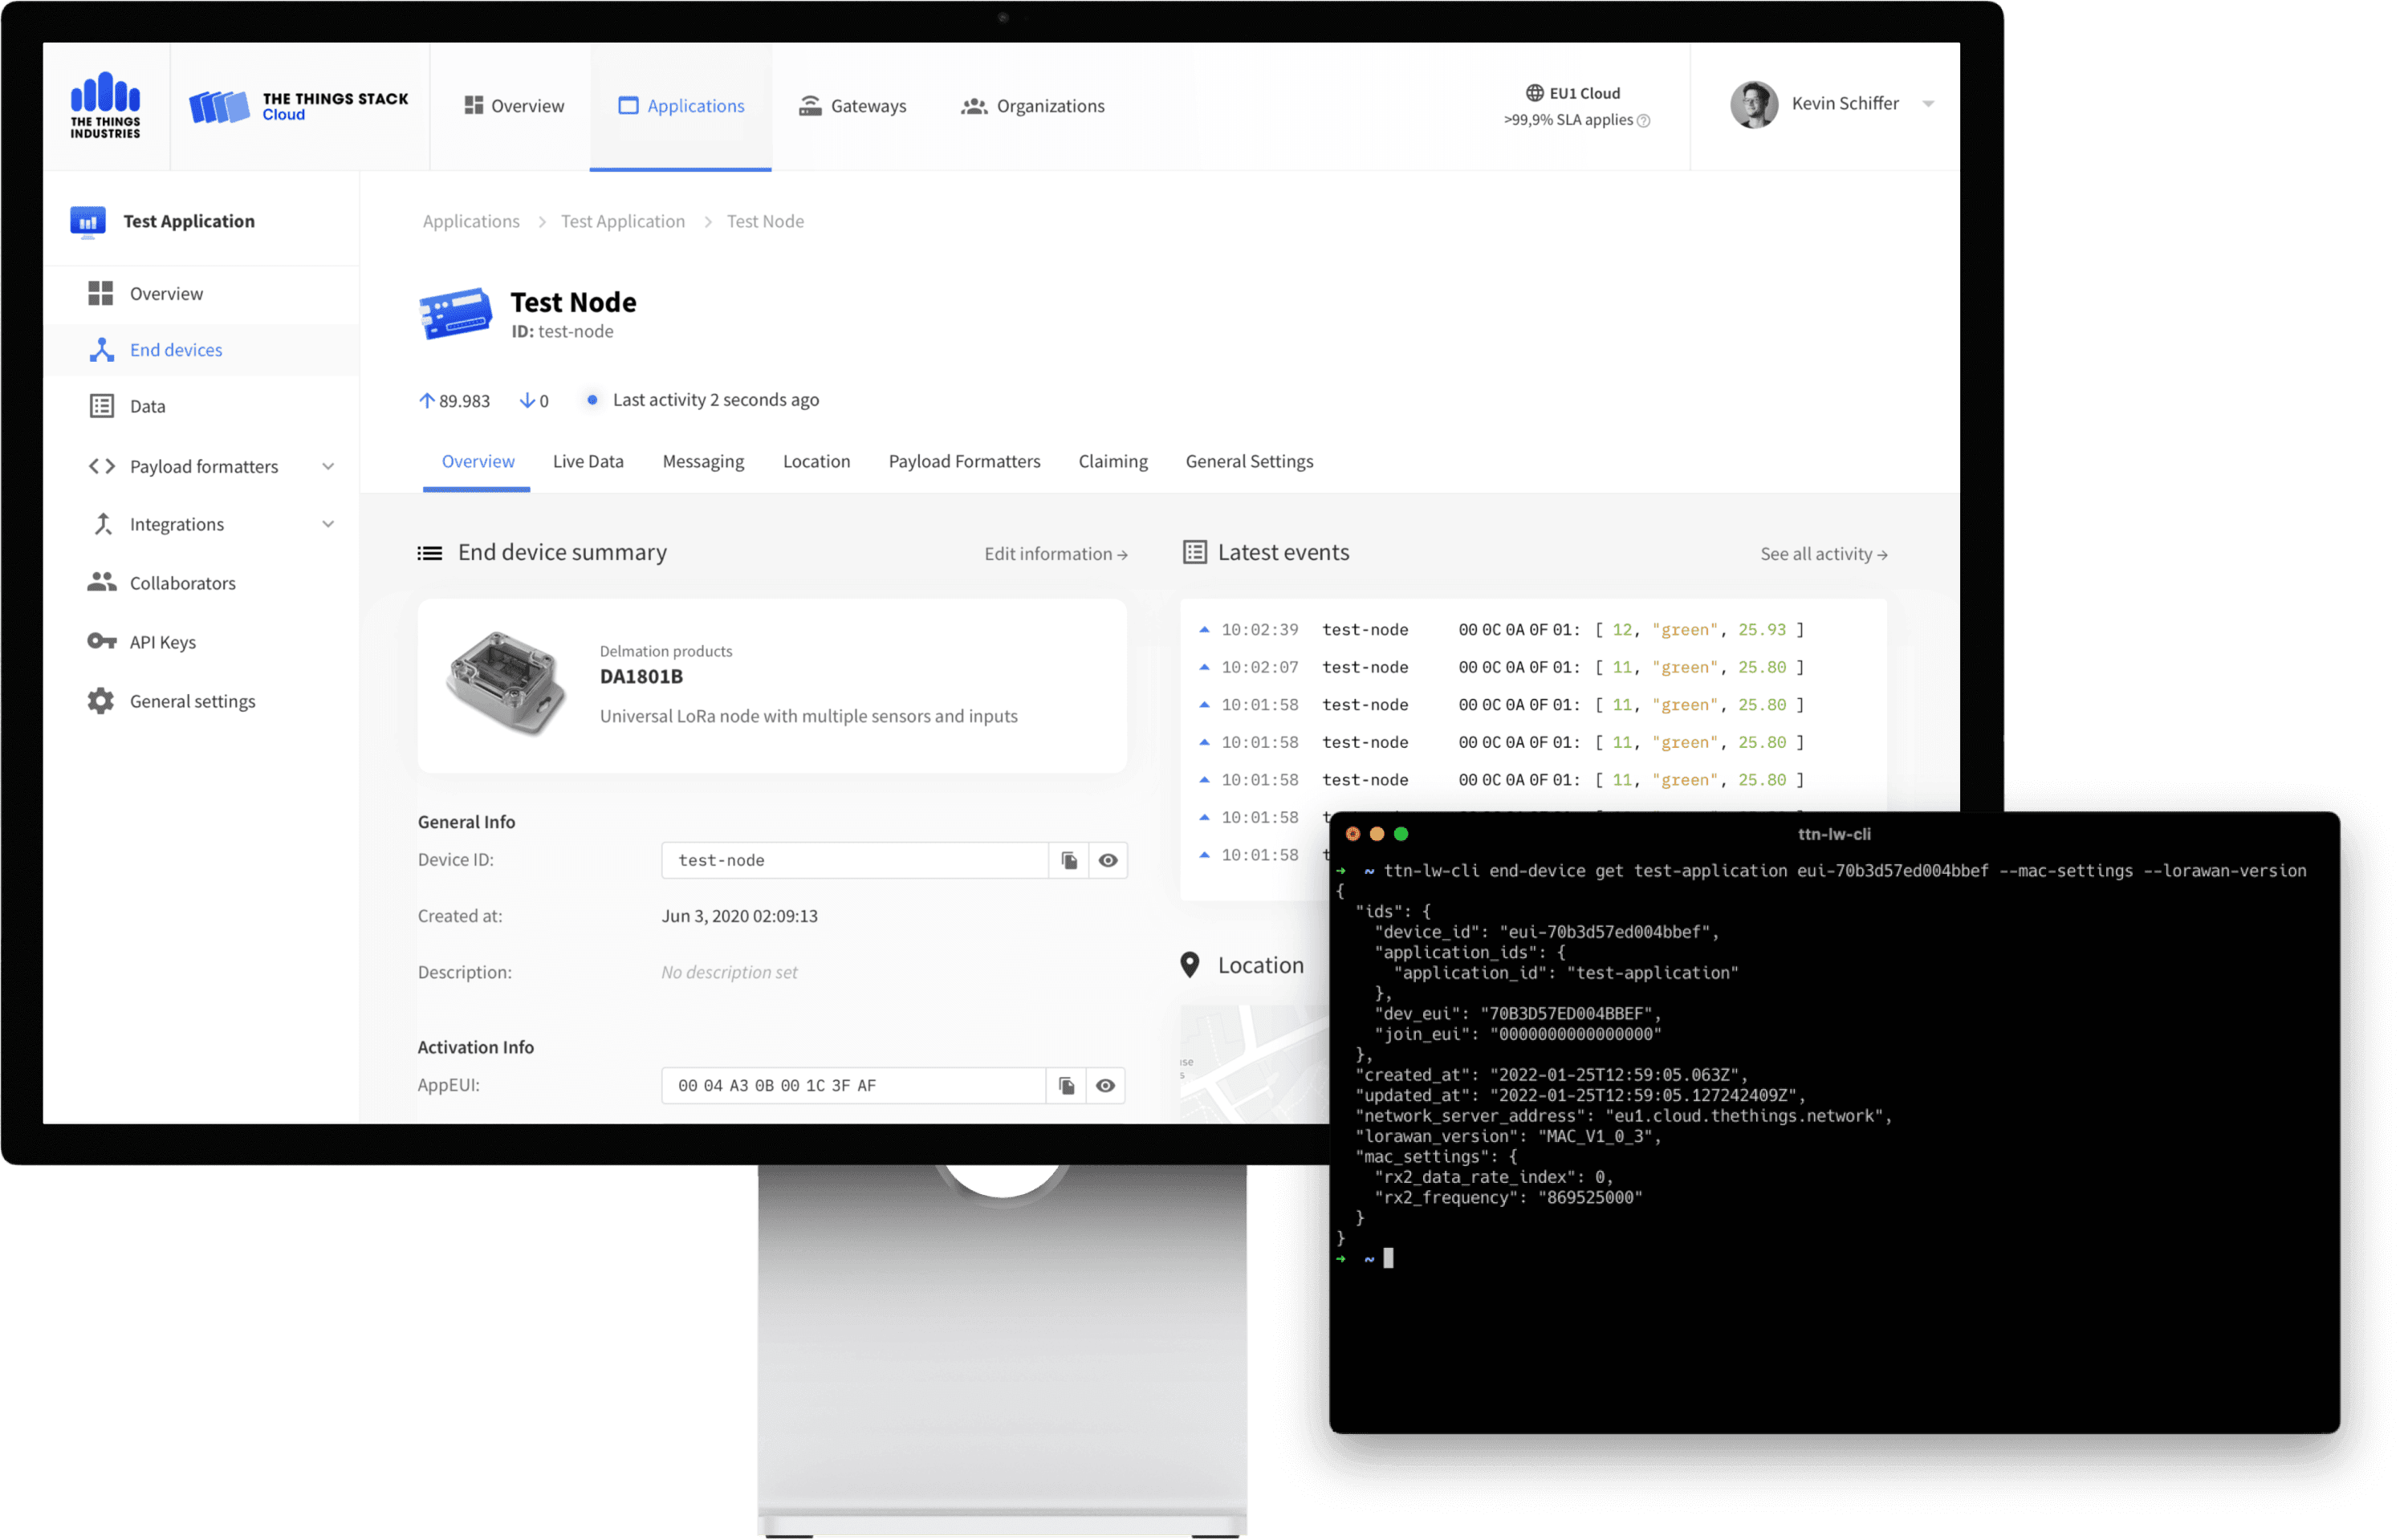Click The Things Stack Cloud logo
Viewport: 2408px width, 1540px height.
299,106
